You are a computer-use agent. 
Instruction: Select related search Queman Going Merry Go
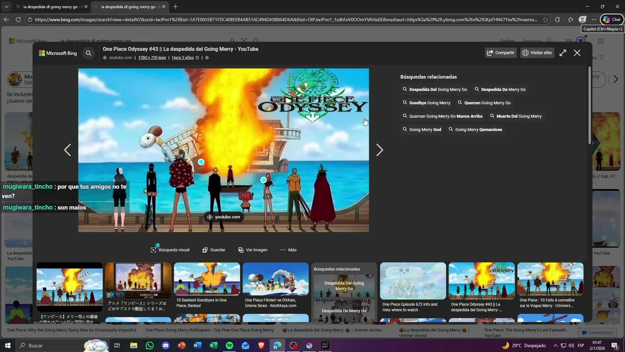(x=484, y=103)
